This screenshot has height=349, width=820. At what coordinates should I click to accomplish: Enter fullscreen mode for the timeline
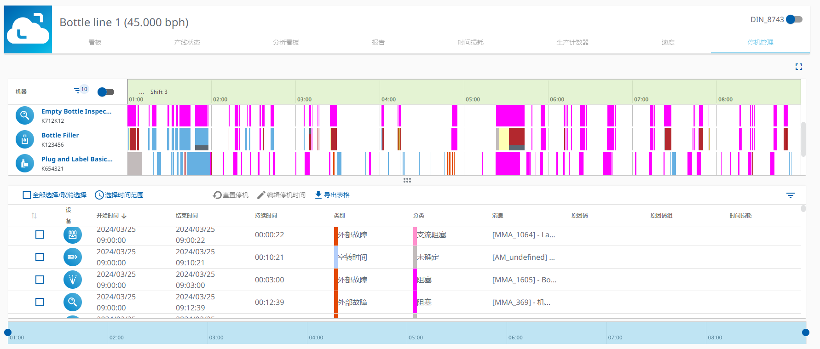799,67
